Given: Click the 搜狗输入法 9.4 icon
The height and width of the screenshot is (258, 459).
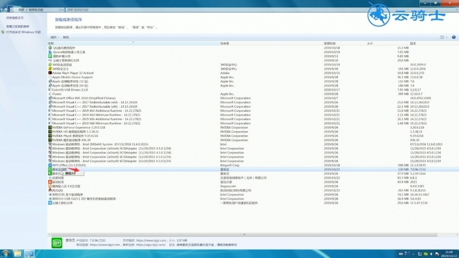Looking at the screenshot, I should click(50, 186).
